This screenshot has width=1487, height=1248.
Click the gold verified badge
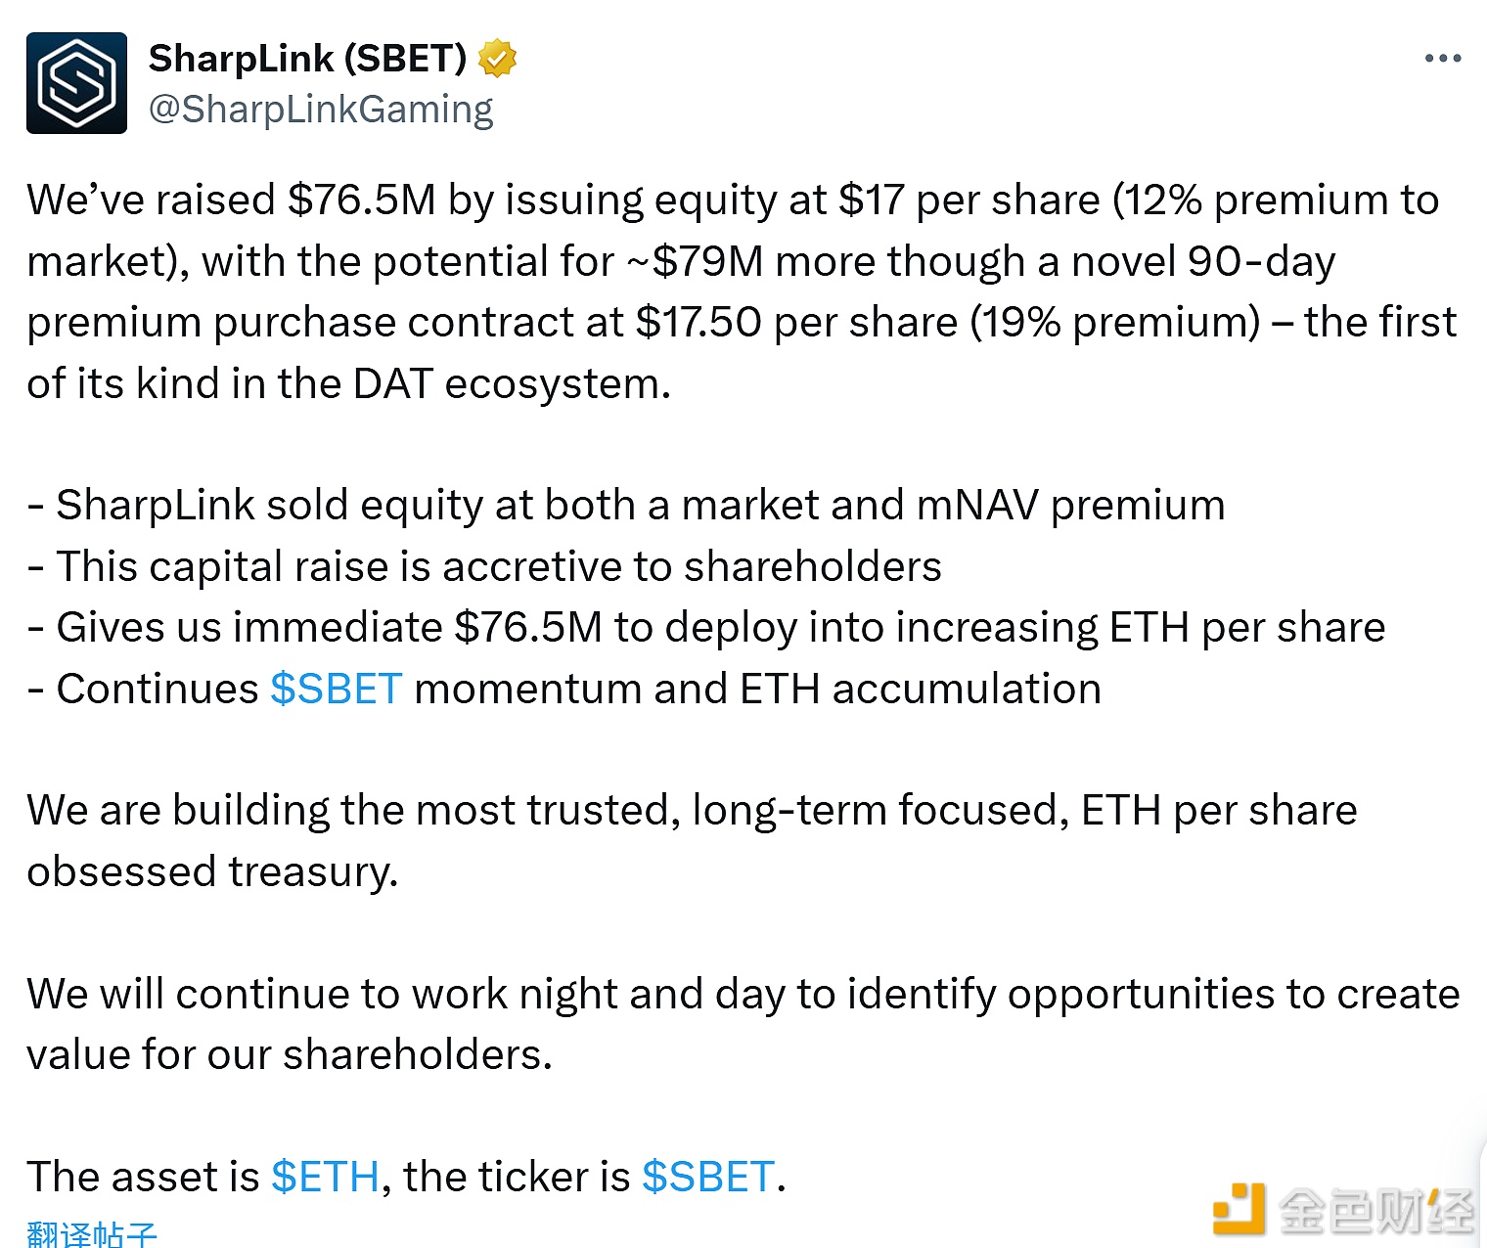(497, 59)
